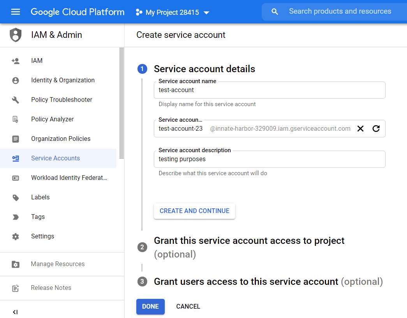This screenshot has height=318, width=407.
Task: Select the IAM sidebar icon
Action: pyautogui.click(x=15, y=60)
